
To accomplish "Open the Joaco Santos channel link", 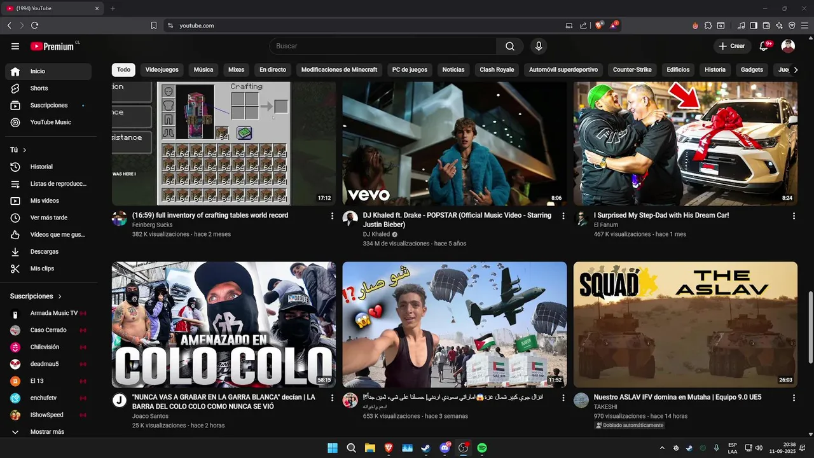I will (x=150, y=417).
